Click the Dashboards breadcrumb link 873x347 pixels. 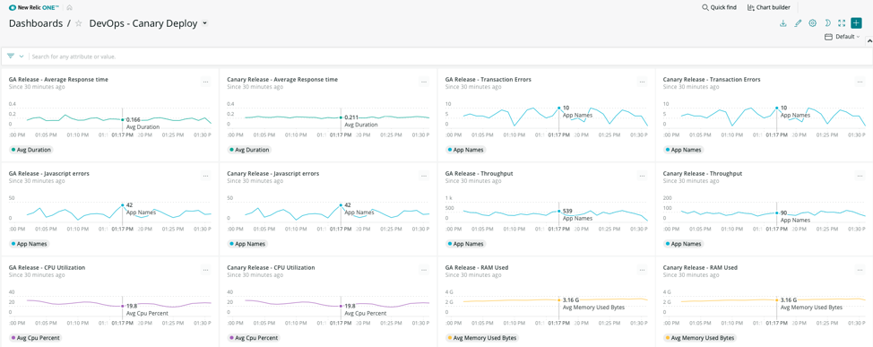click(x=36, y=23)
